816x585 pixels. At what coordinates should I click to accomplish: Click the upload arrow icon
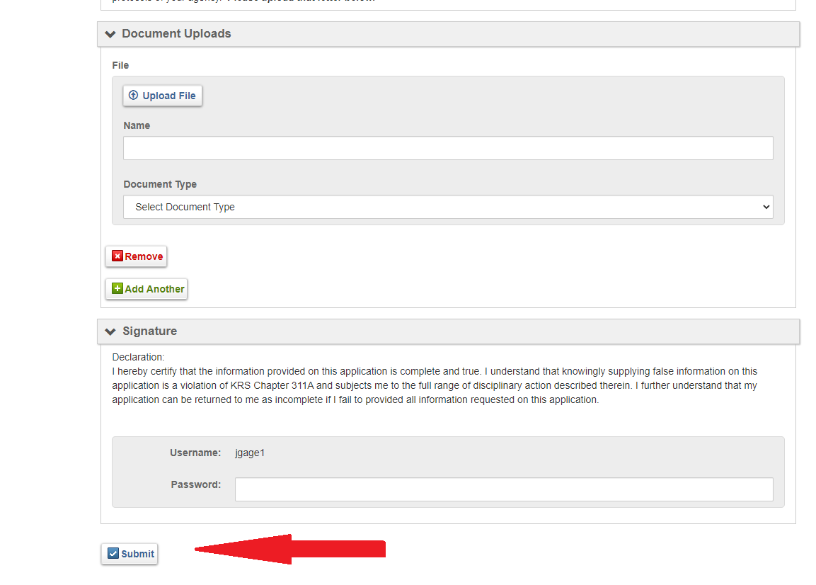coord(133,96)
